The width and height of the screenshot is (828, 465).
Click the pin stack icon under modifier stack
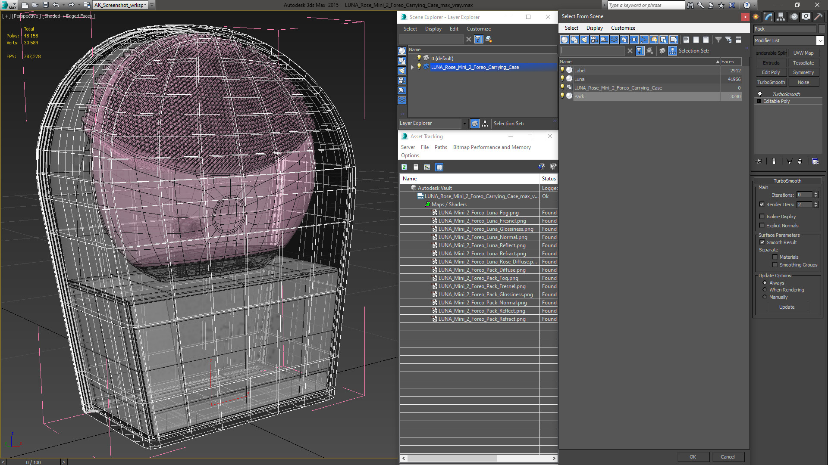[759, 161]
